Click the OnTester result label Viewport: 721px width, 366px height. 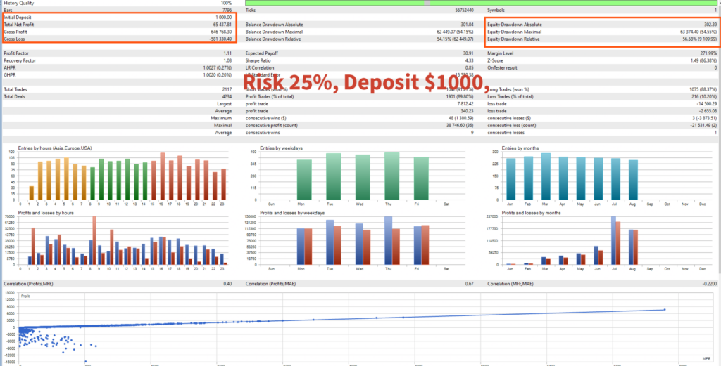point(501,68)
